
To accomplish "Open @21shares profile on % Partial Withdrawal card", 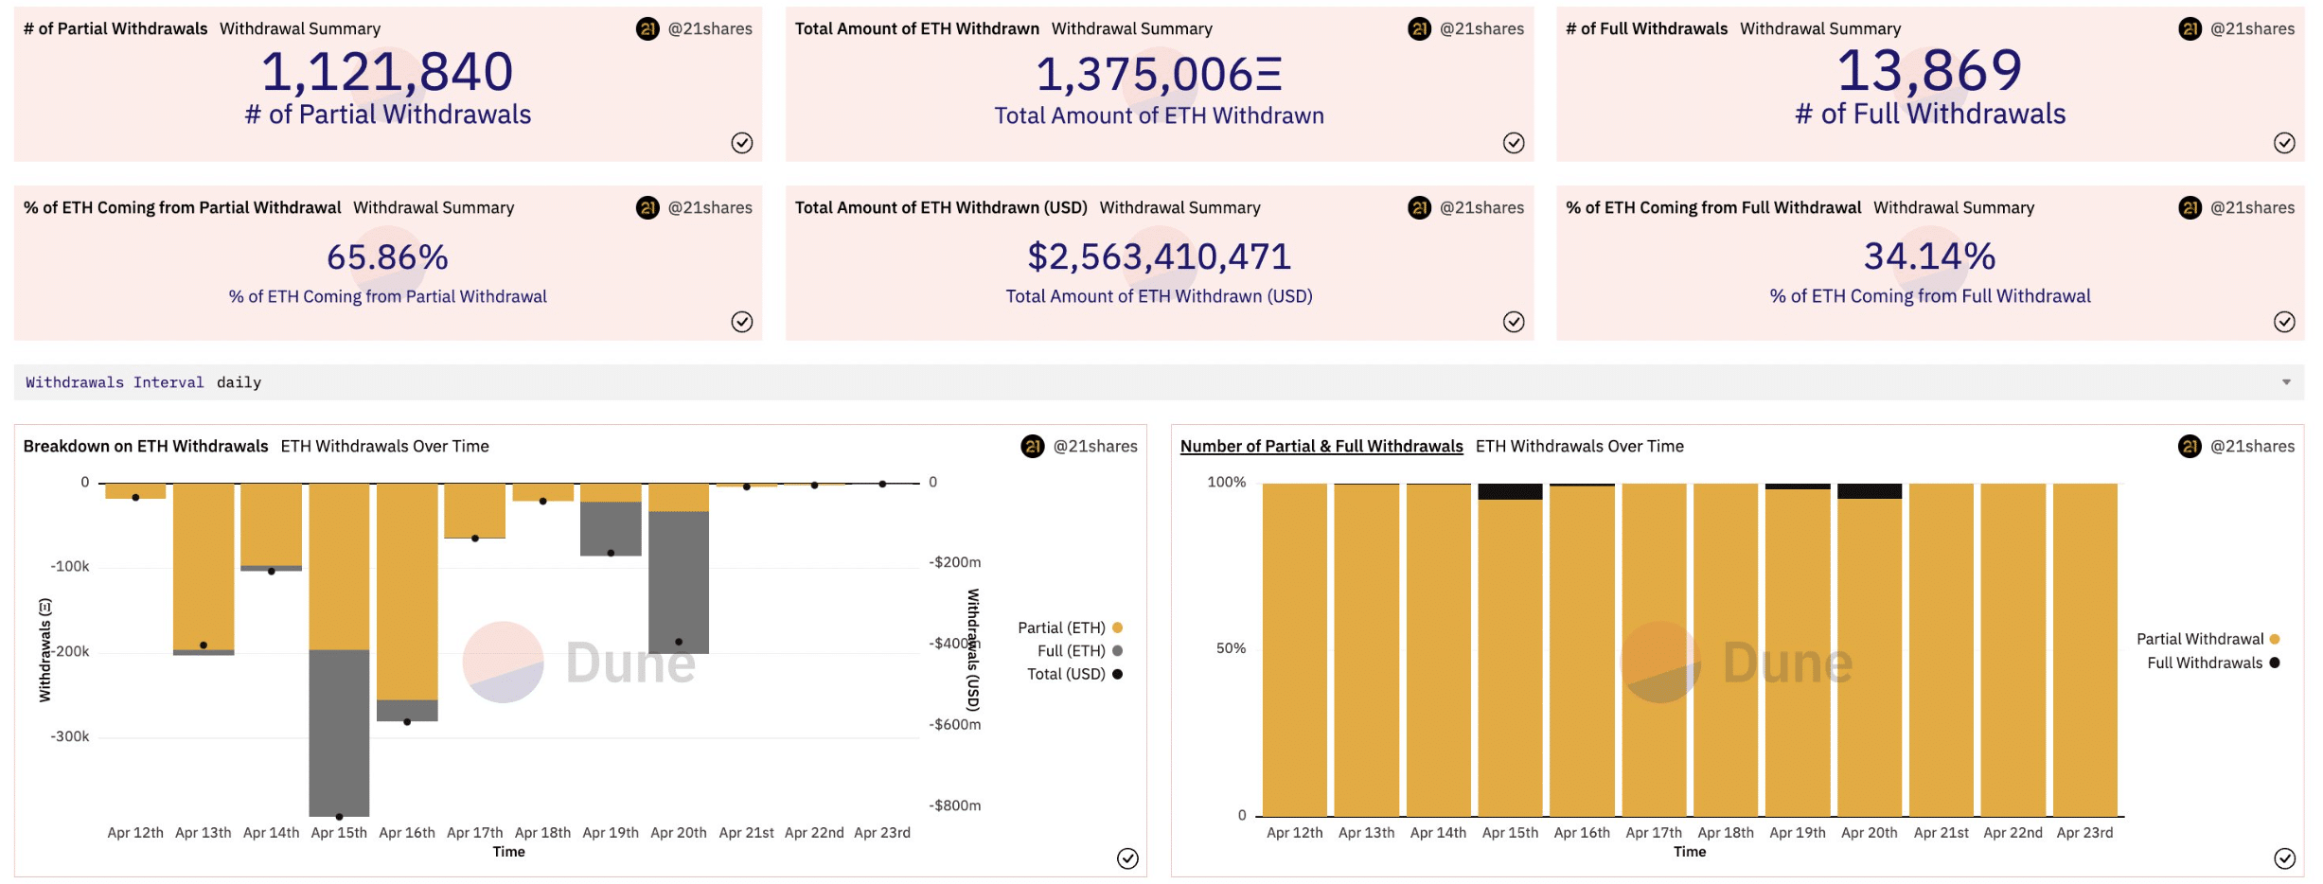I will point(710,207).
